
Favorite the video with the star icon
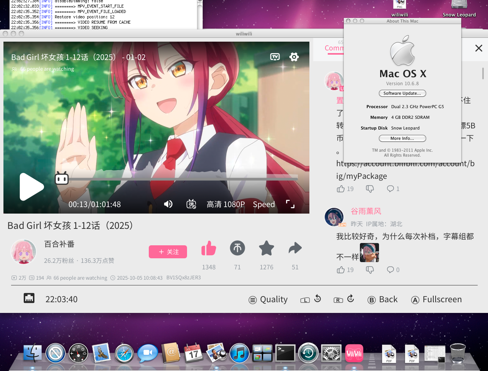tap(267, 248)
